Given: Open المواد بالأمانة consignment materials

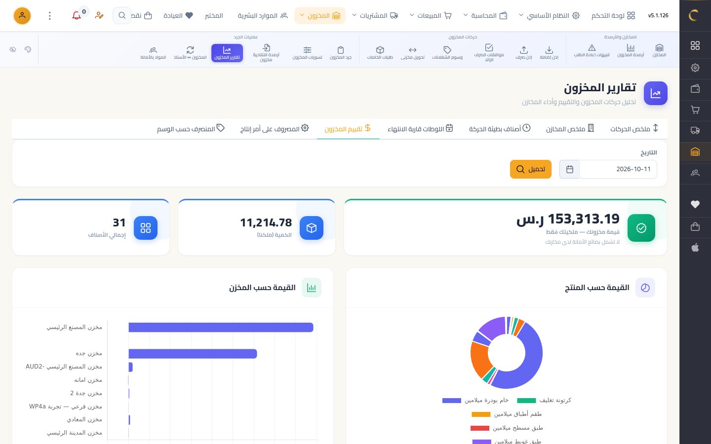Looking at the screenshot, I should (x=153, y=53).
